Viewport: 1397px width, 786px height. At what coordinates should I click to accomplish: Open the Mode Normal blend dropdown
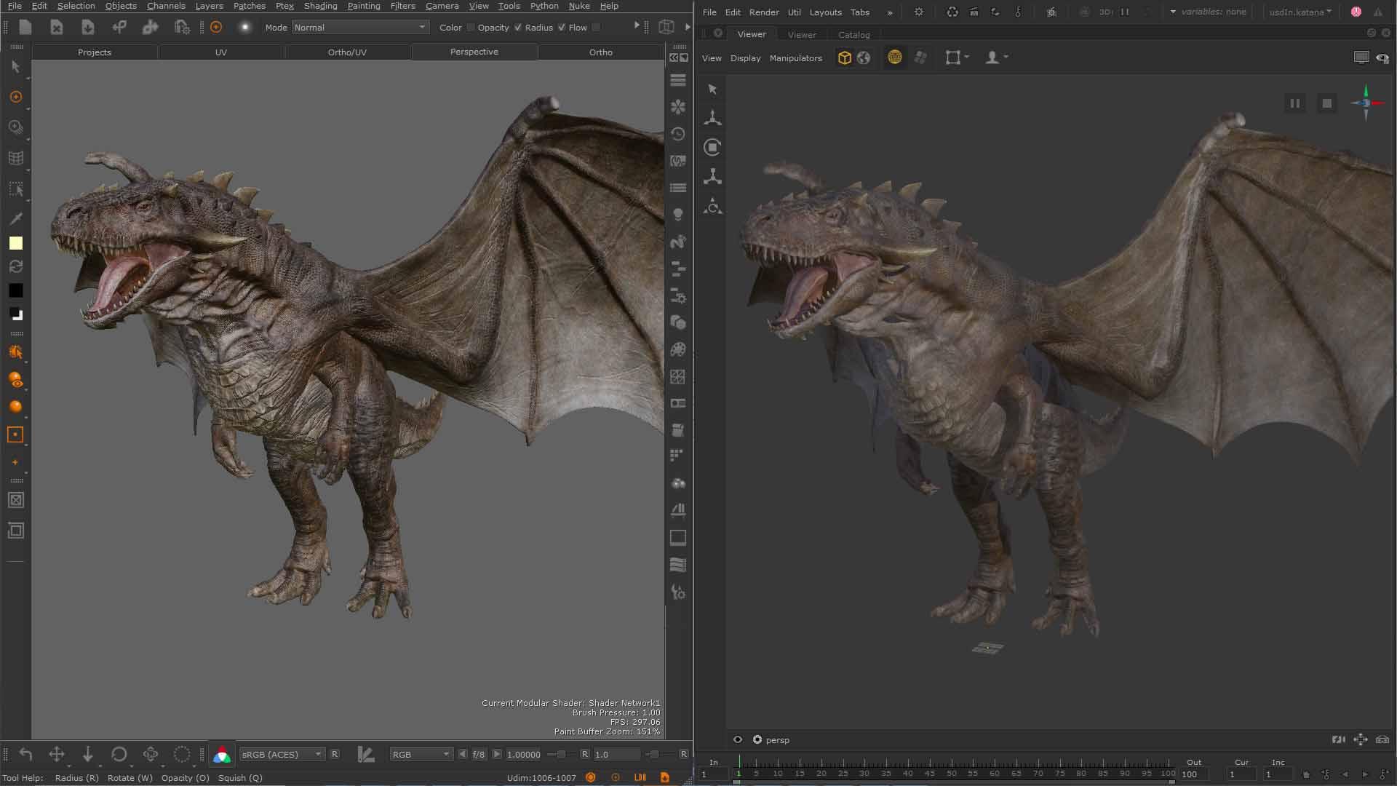(359, 28)
